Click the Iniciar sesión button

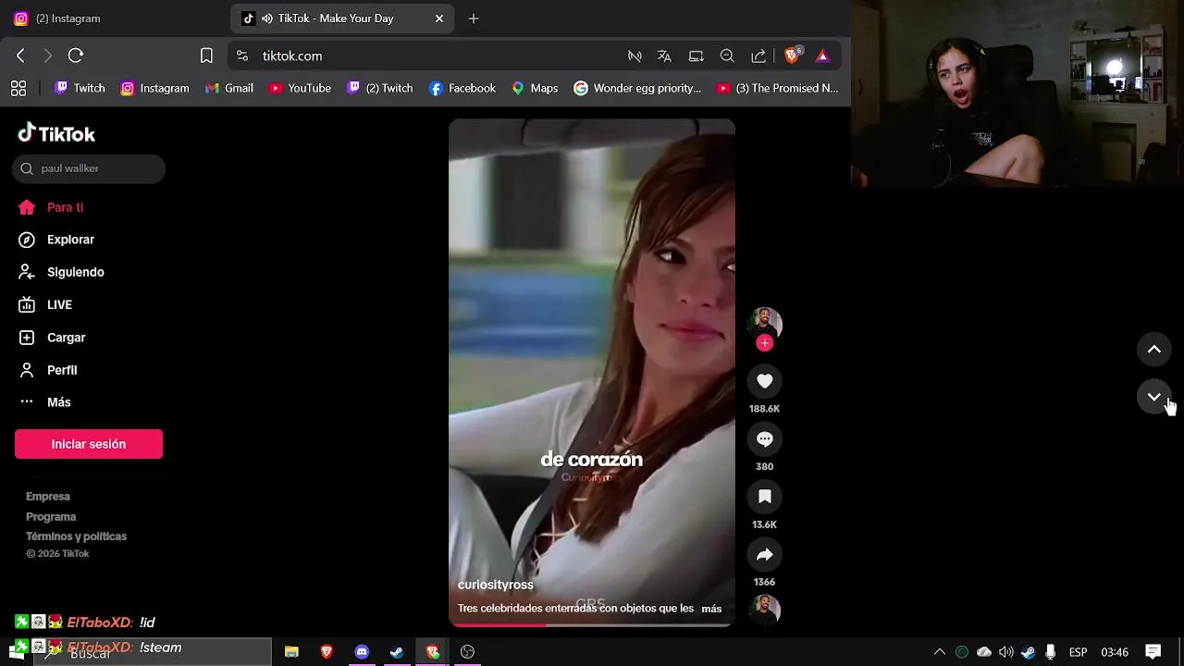pos(89,444)
